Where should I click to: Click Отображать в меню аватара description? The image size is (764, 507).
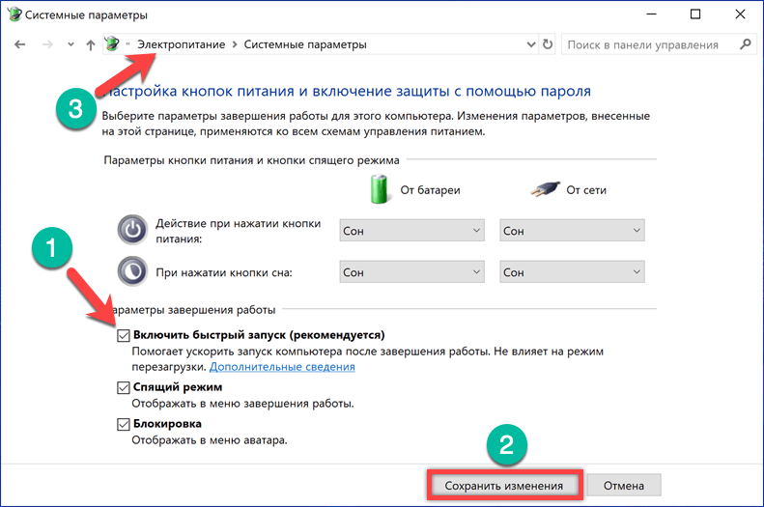point(210,440)
